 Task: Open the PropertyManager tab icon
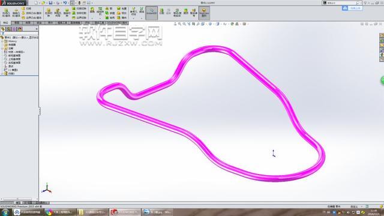pos(8,29)
